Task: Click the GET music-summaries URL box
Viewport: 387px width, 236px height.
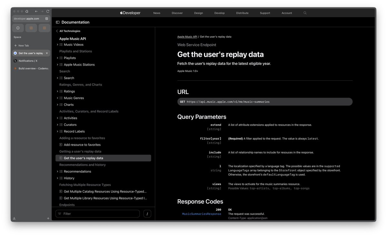Action: 265,102
